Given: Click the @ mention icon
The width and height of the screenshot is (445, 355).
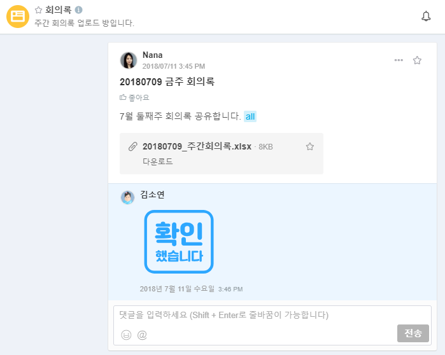Looking at the screenshot, I should coord(142,335).
